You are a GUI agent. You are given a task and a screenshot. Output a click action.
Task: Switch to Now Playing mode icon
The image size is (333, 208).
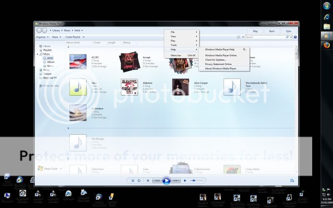pyautogui.click(x=292, y=181)
